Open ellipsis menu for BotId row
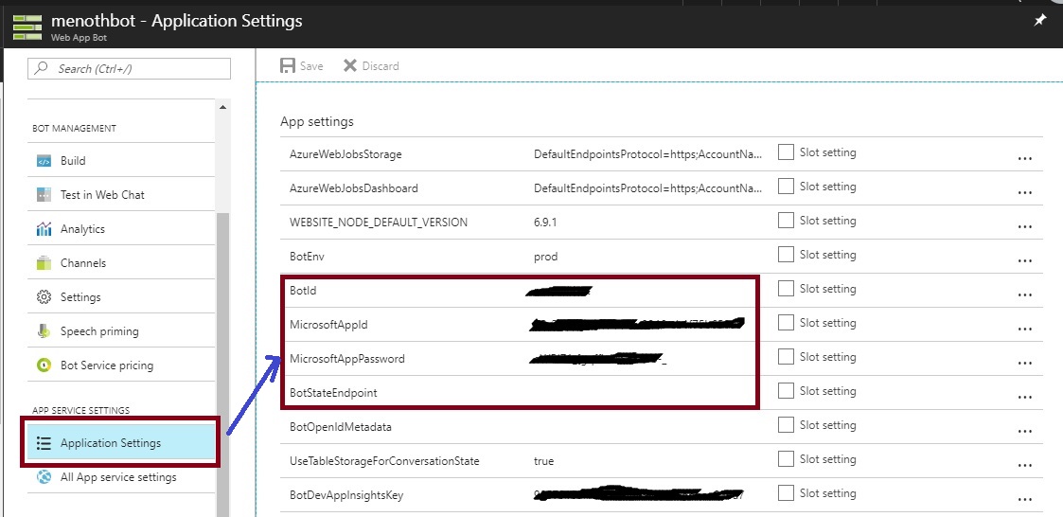This screenshot has width=1063, height=517. point(1024,295)
